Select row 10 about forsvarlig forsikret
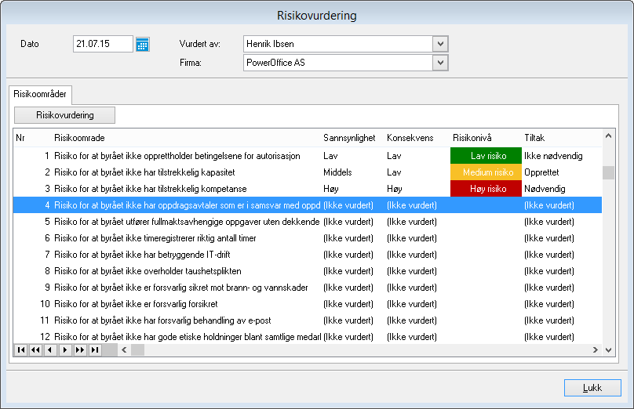This screenshot has height=409, width=634. point(308,304)
